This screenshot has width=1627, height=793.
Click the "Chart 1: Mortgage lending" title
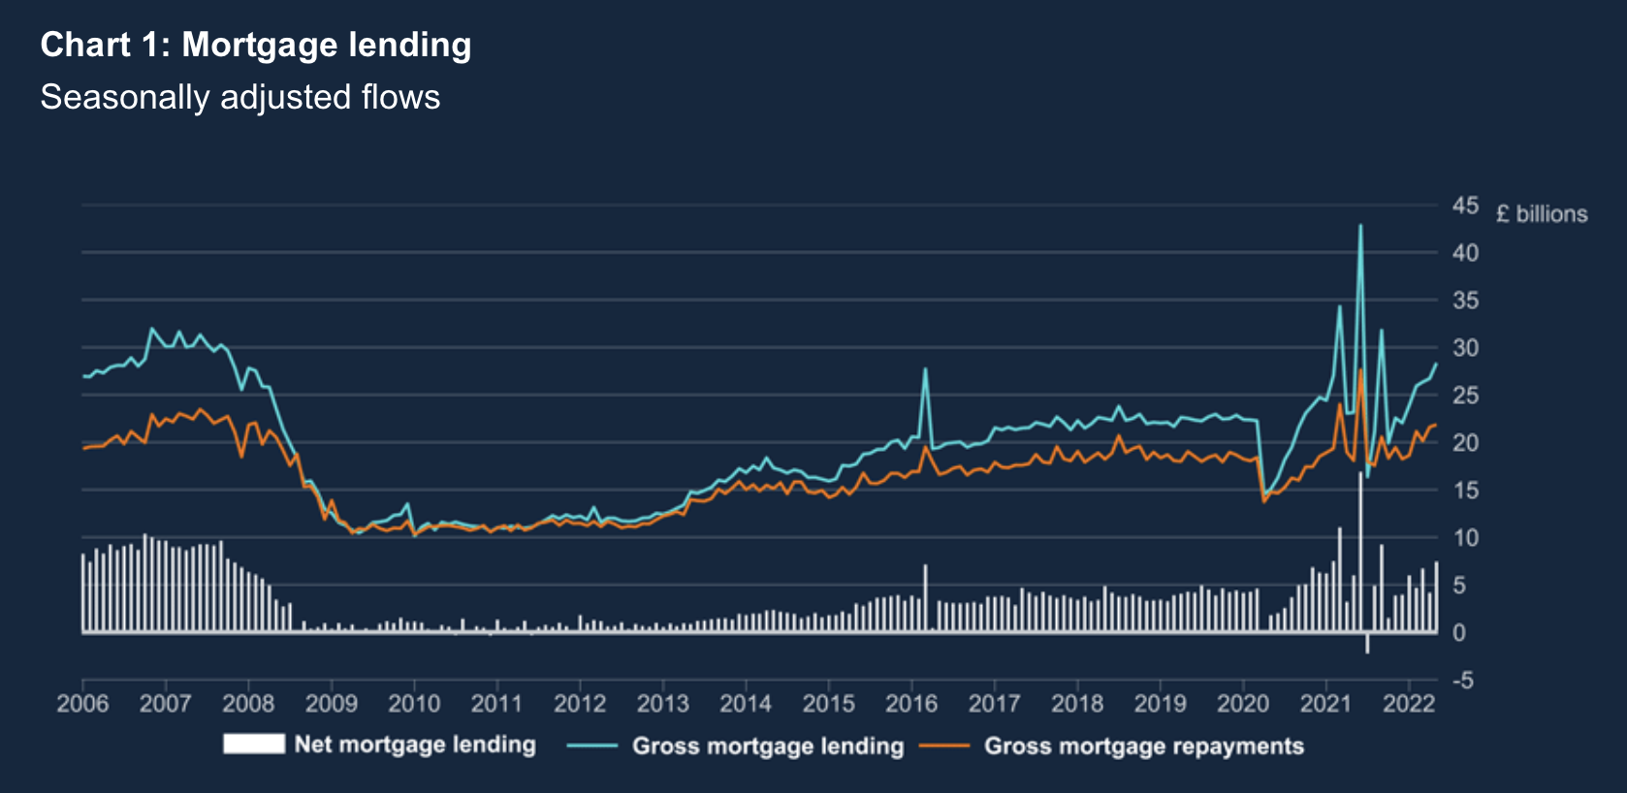pos(256,45)
